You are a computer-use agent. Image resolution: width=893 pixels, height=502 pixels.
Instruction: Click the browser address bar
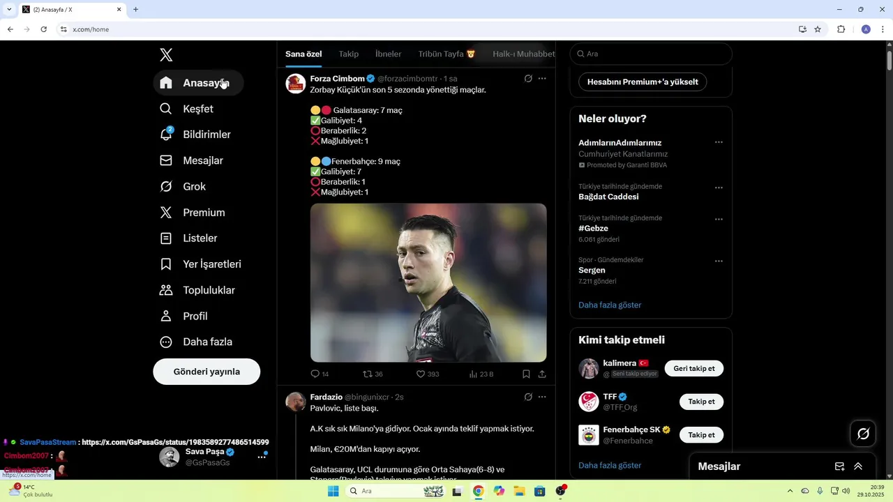coord(426,29)
